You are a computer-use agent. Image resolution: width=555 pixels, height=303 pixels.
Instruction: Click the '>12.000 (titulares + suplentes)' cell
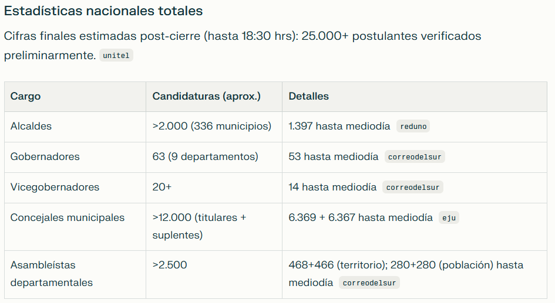pos(199,226)
